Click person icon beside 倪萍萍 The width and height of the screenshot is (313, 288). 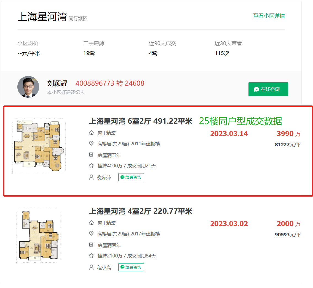[91, 177]
